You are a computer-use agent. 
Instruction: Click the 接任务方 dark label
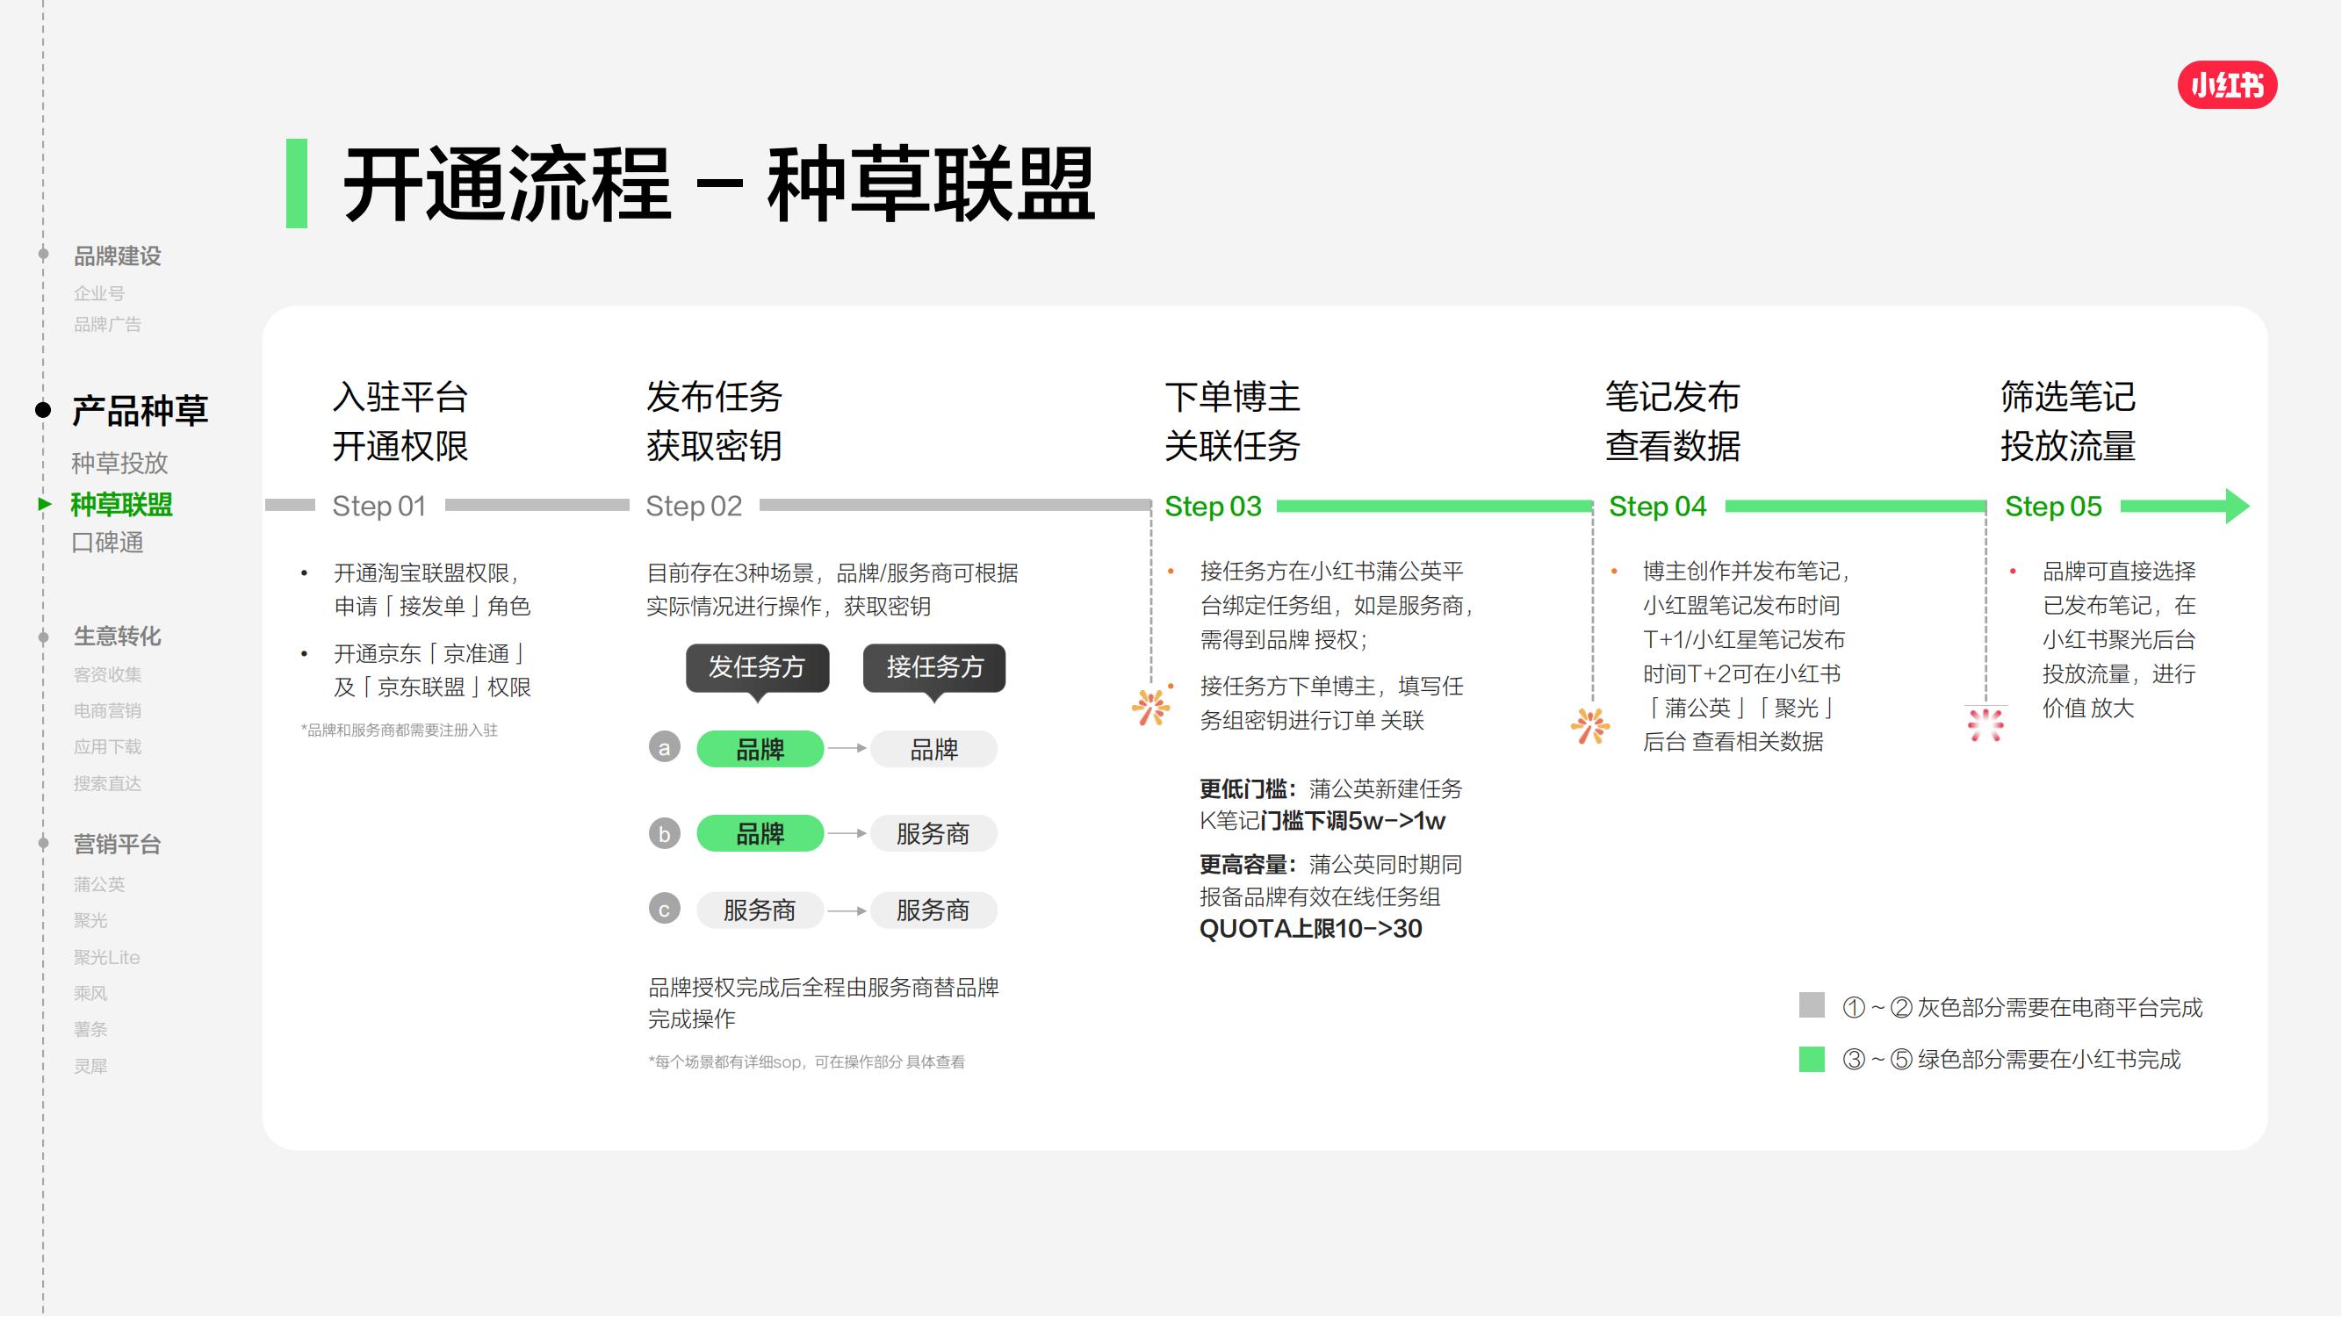(x=934, y=668)
